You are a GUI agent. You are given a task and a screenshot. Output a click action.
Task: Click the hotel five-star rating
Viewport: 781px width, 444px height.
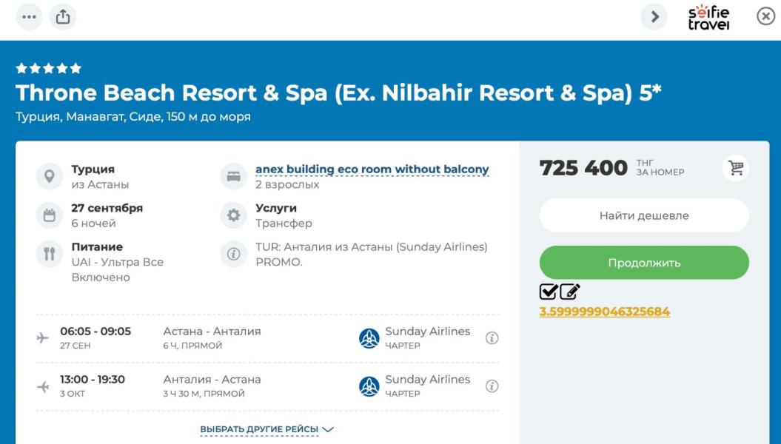49,69
